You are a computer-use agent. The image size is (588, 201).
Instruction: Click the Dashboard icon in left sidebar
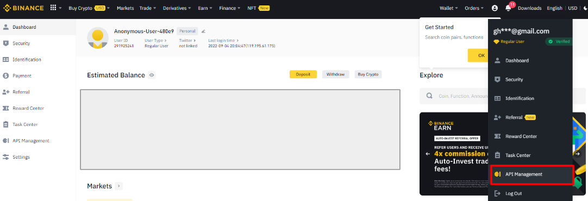coord(5,27)
